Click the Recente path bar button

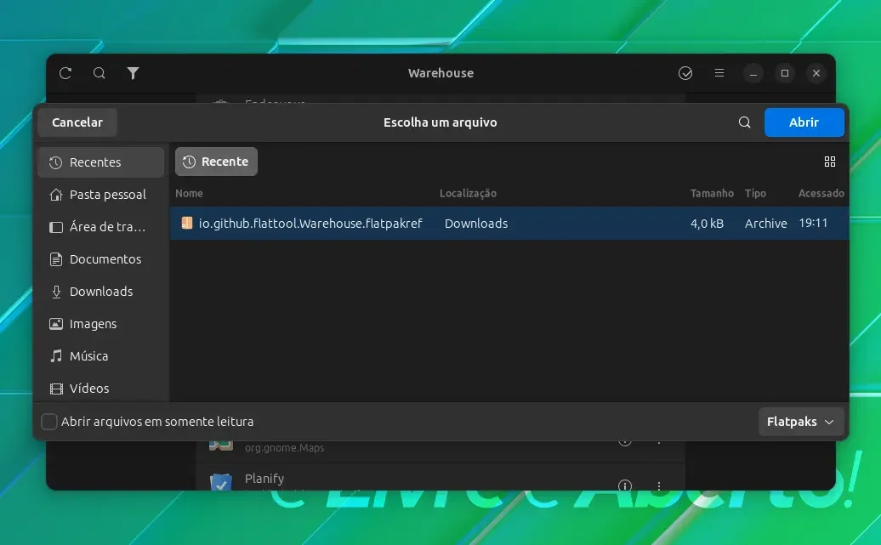[216, 162]
